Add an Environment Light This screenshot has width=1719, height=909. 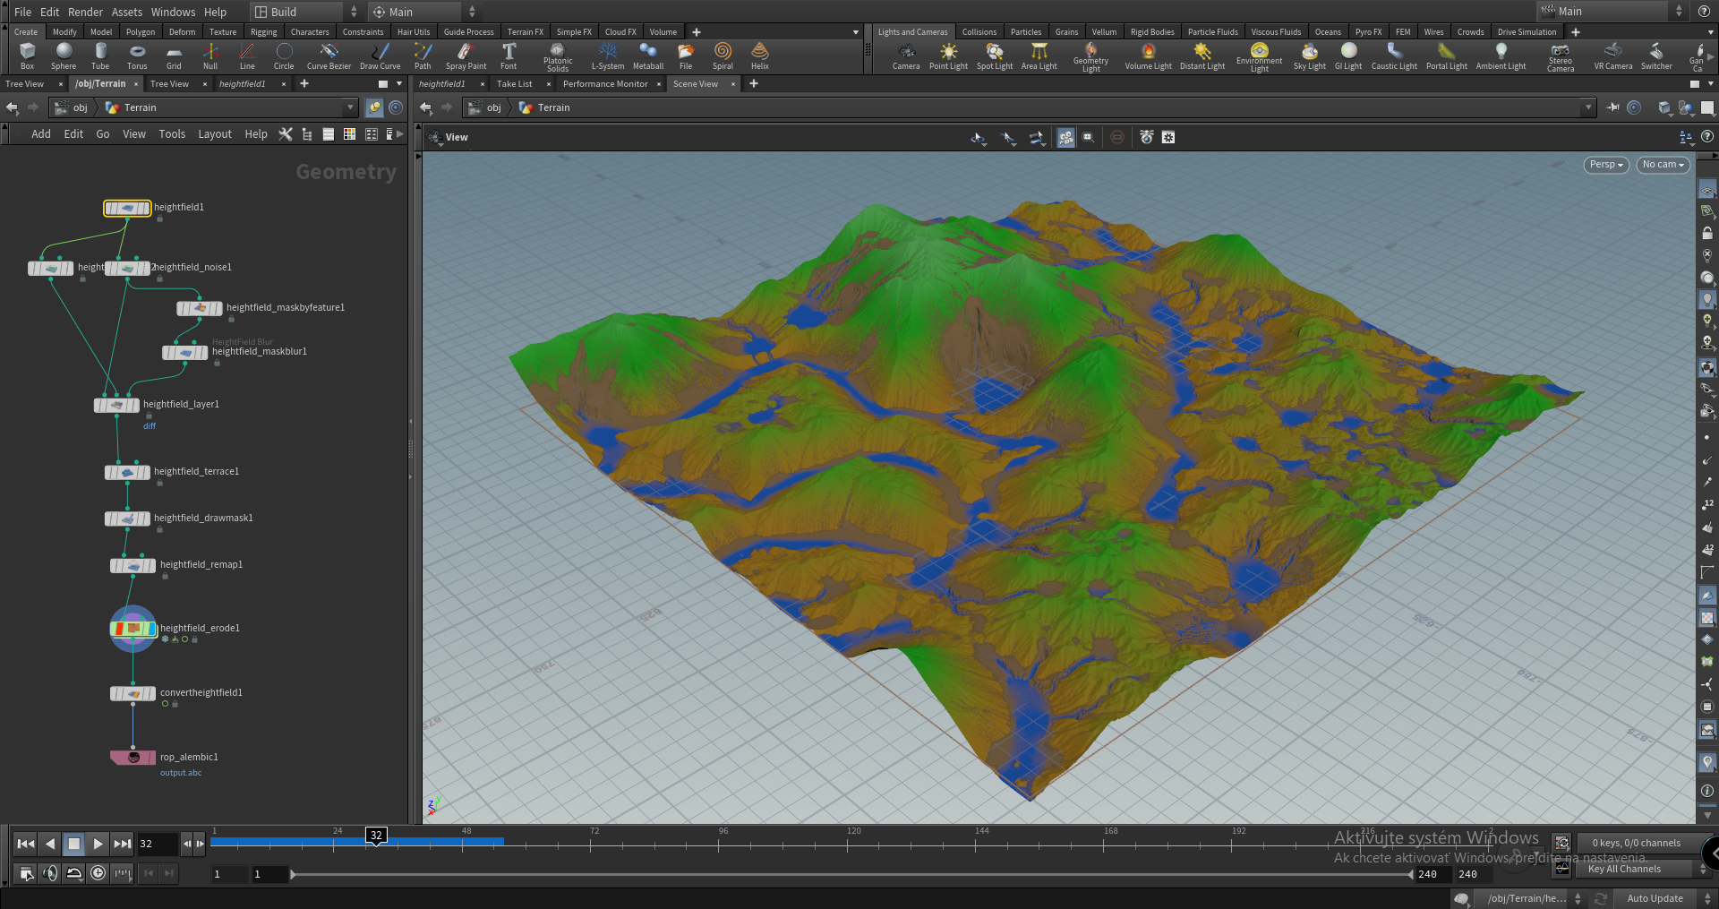[x=1259, y=57]
